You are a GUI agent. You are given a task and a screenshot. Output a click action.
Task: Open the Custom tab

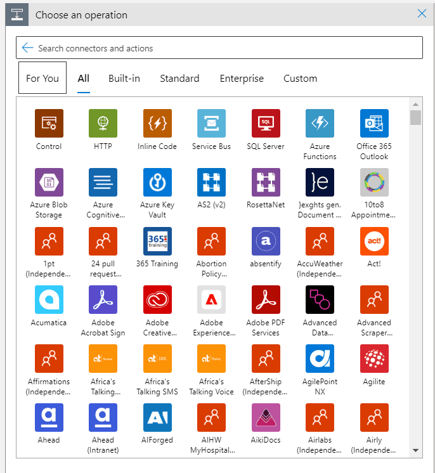[x=300, y=79]
